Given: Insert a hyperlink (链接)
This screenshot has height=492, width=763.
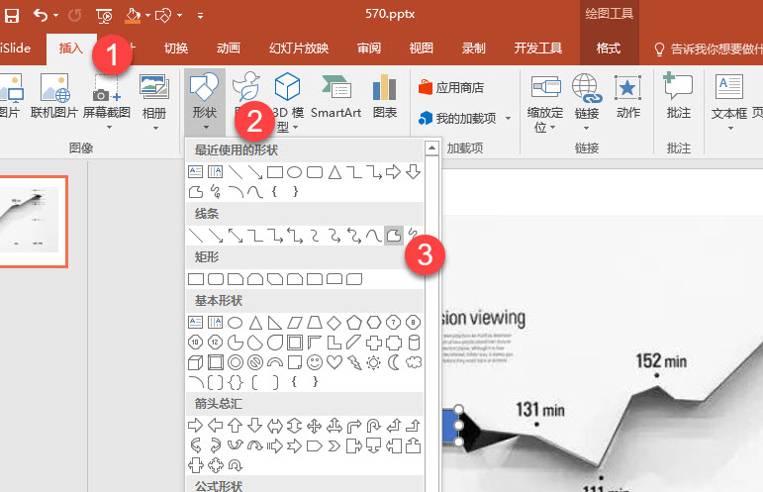Looking at the screenshot, I should tap(587, 96).
